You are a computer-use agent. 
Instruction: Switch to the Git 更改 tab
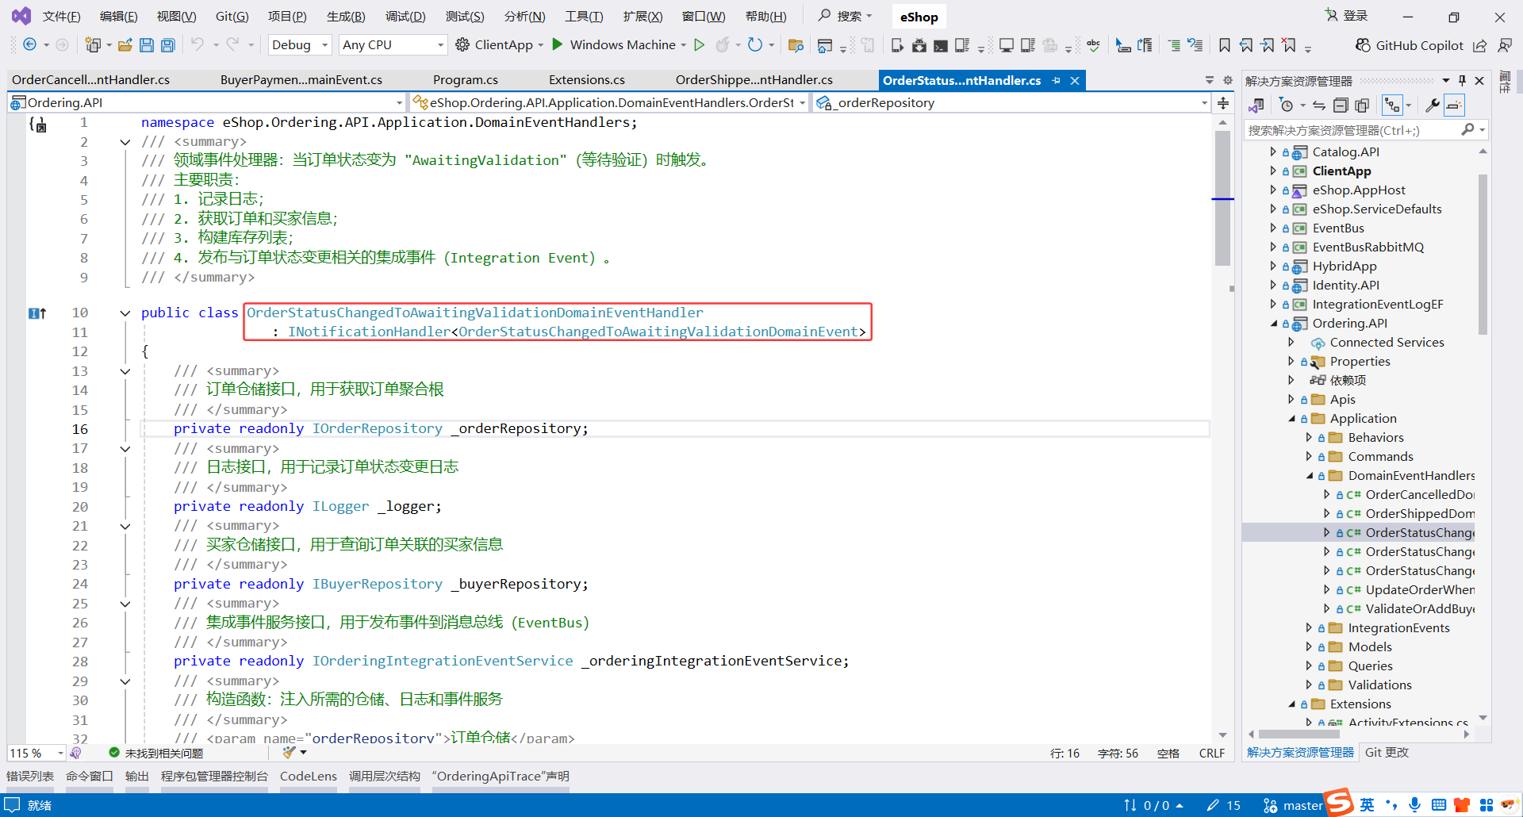1387,753
